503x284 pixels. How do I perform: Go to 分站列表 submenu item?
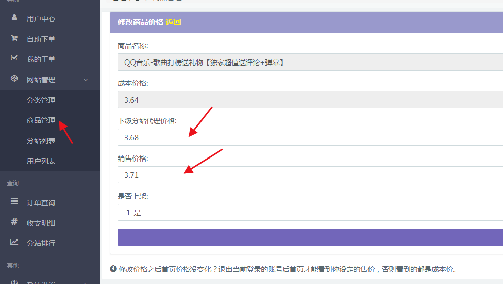tap(41, 141)
